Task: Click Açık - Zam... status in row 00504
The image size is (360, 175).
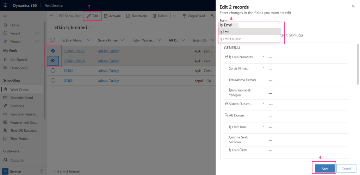Action: pyautogui.click(x=204, y=71)
